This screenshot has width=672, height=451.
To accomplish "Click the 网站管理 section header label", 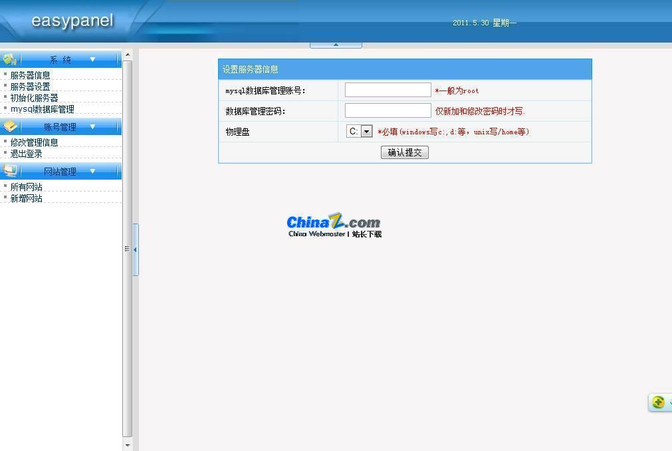I will [x=60, y=172].
